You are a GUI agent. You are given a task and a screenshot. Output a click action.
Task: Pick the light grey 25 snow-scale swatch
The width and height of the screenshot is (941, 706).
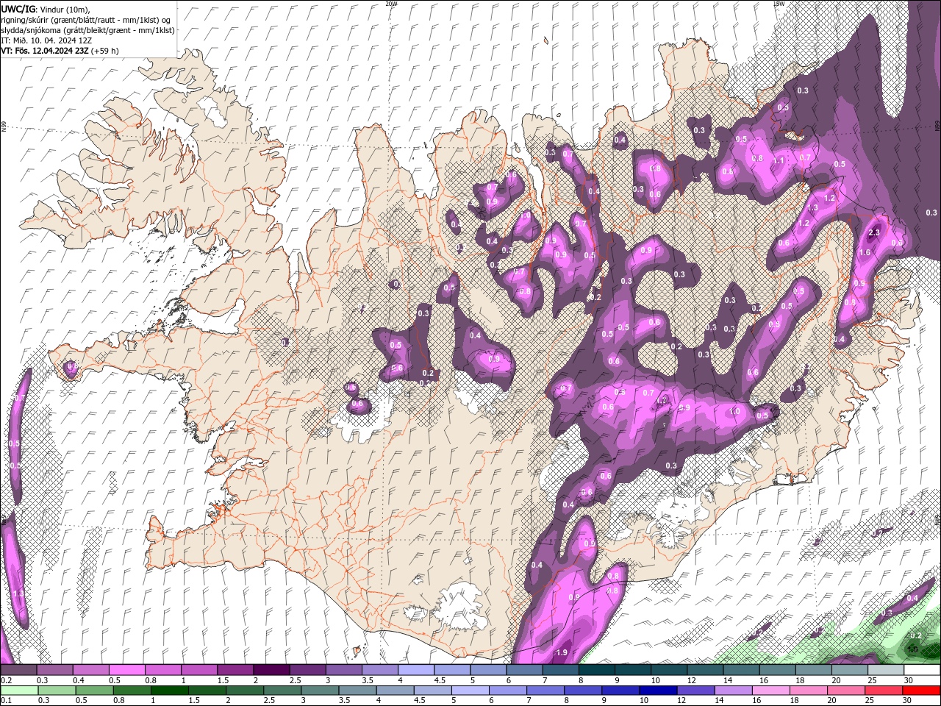point(886,670)
